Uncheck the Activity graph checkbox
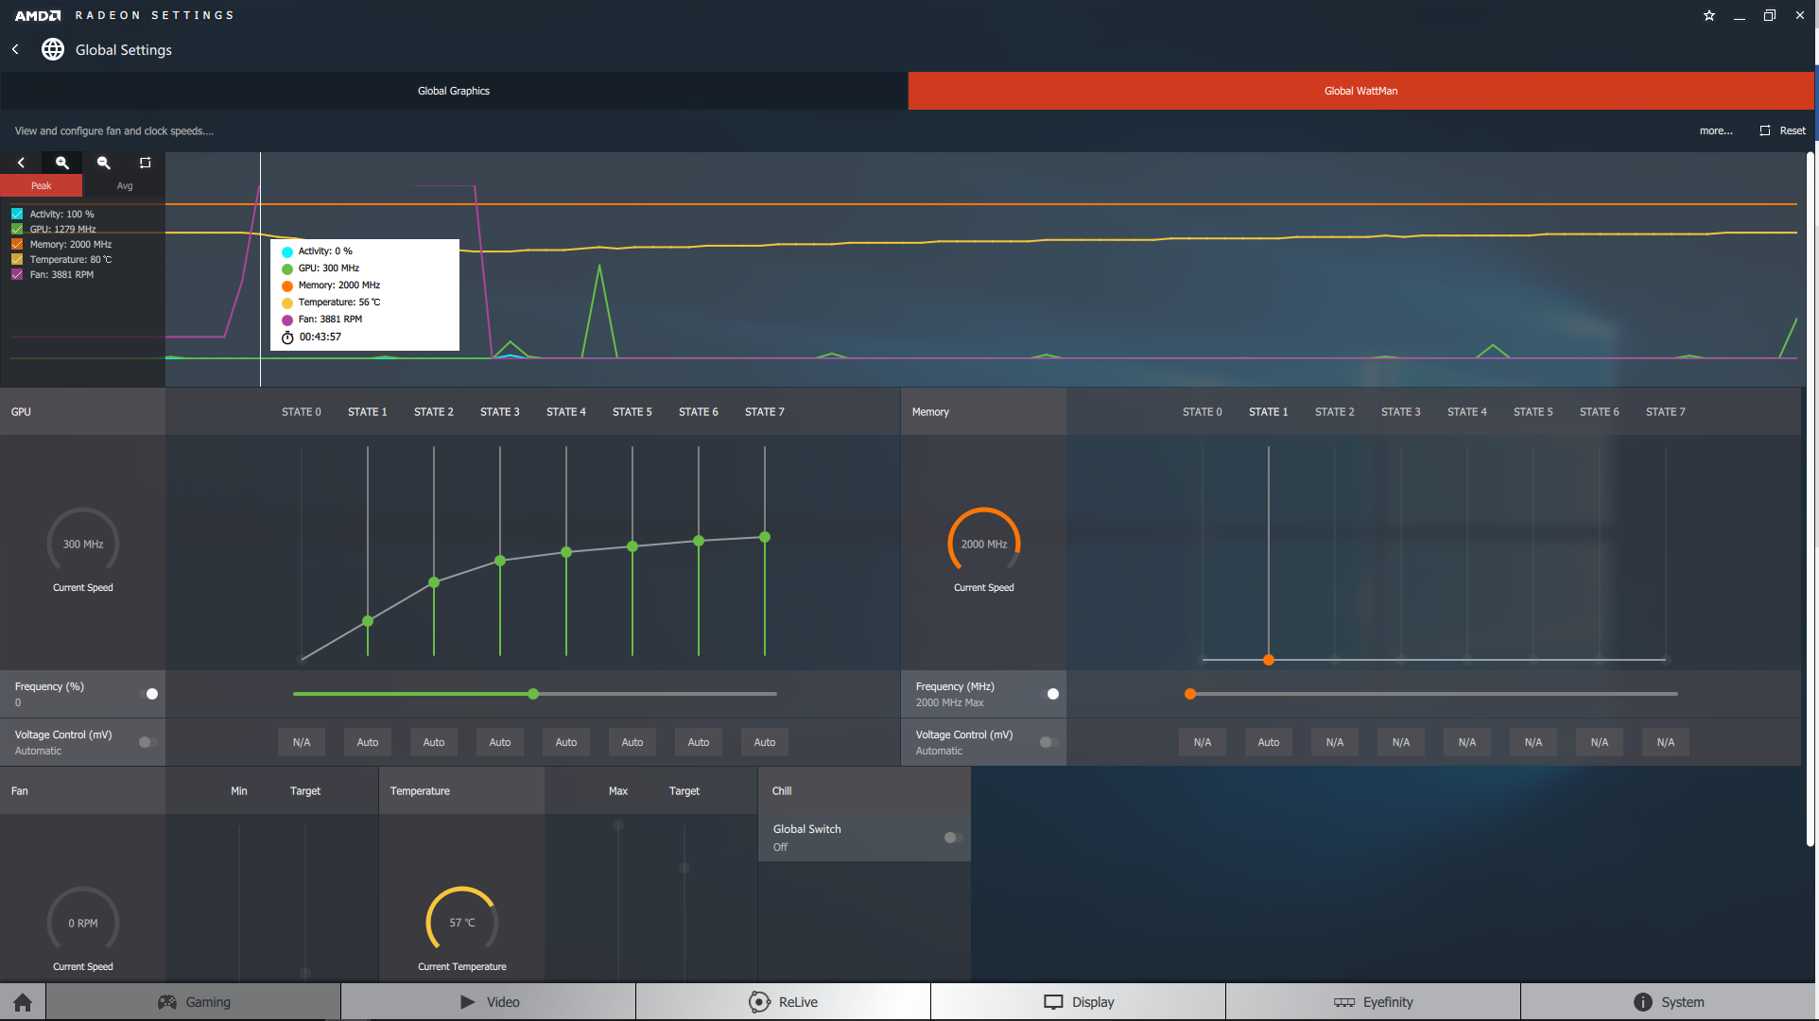1819x1021 pixels. point(17,214)
